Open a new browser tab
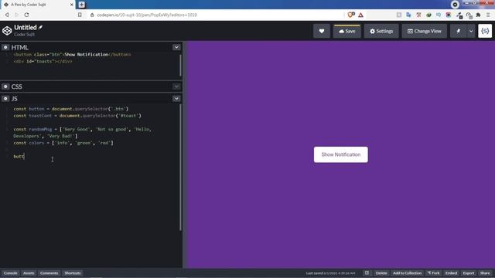Image resolution: width=495 pixels, height=278 pixels. coord(82,5)
